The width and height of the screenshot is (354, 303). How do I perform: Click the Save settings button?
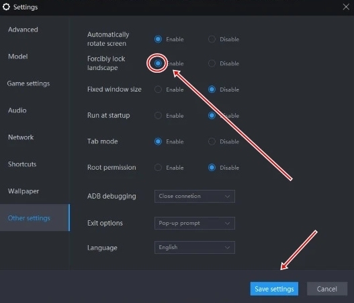pyautogui.click(x=274, y=289)
